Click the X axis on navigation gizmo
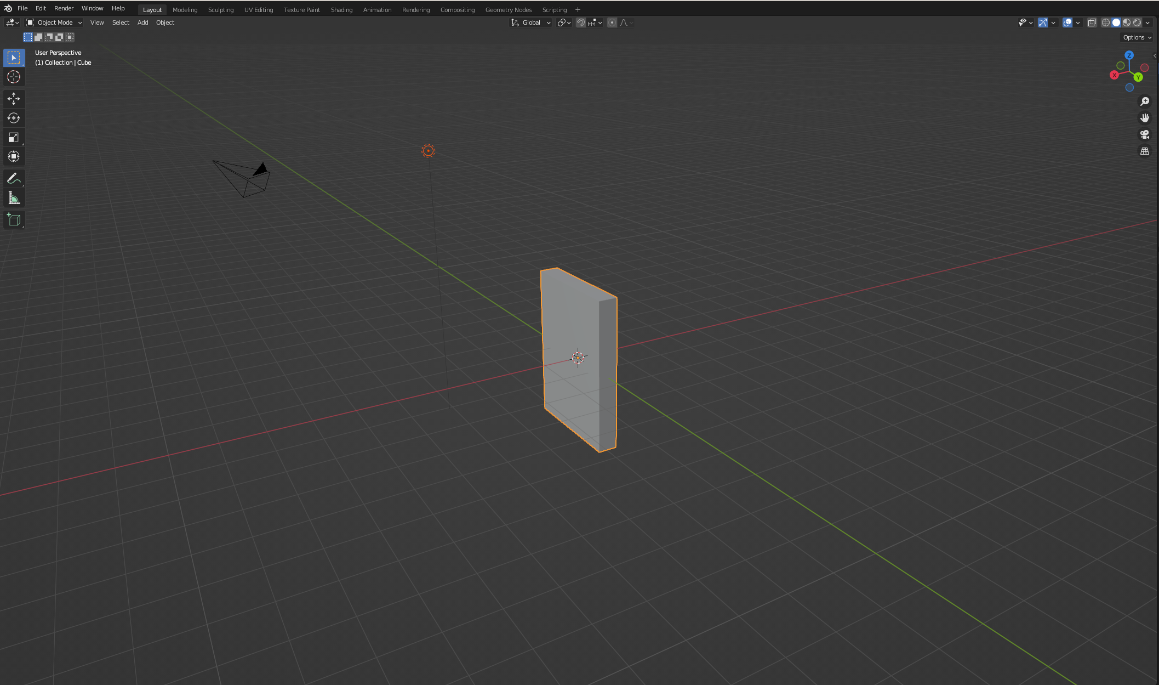This screenshot has width=1159, height=685. coord(1114,75)
